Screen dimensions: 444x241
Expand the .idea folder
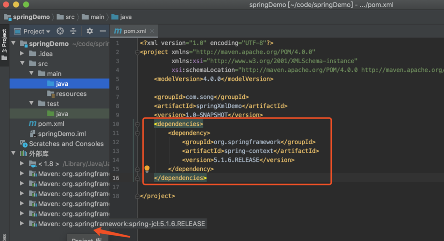pyautogui.click(x=22, y=53)
